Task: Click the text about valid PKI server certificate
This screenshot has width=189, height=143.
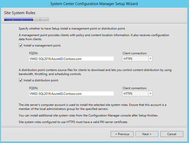Action: point(73,122)
